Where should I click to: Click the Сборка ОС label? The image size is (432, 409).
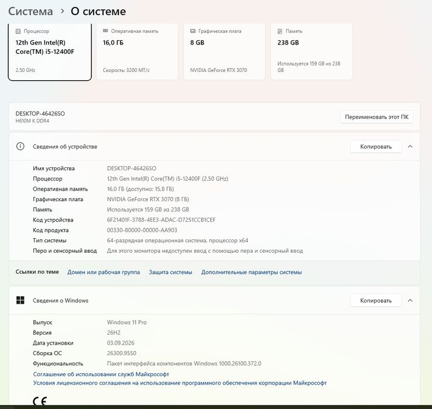click(47, 353)
